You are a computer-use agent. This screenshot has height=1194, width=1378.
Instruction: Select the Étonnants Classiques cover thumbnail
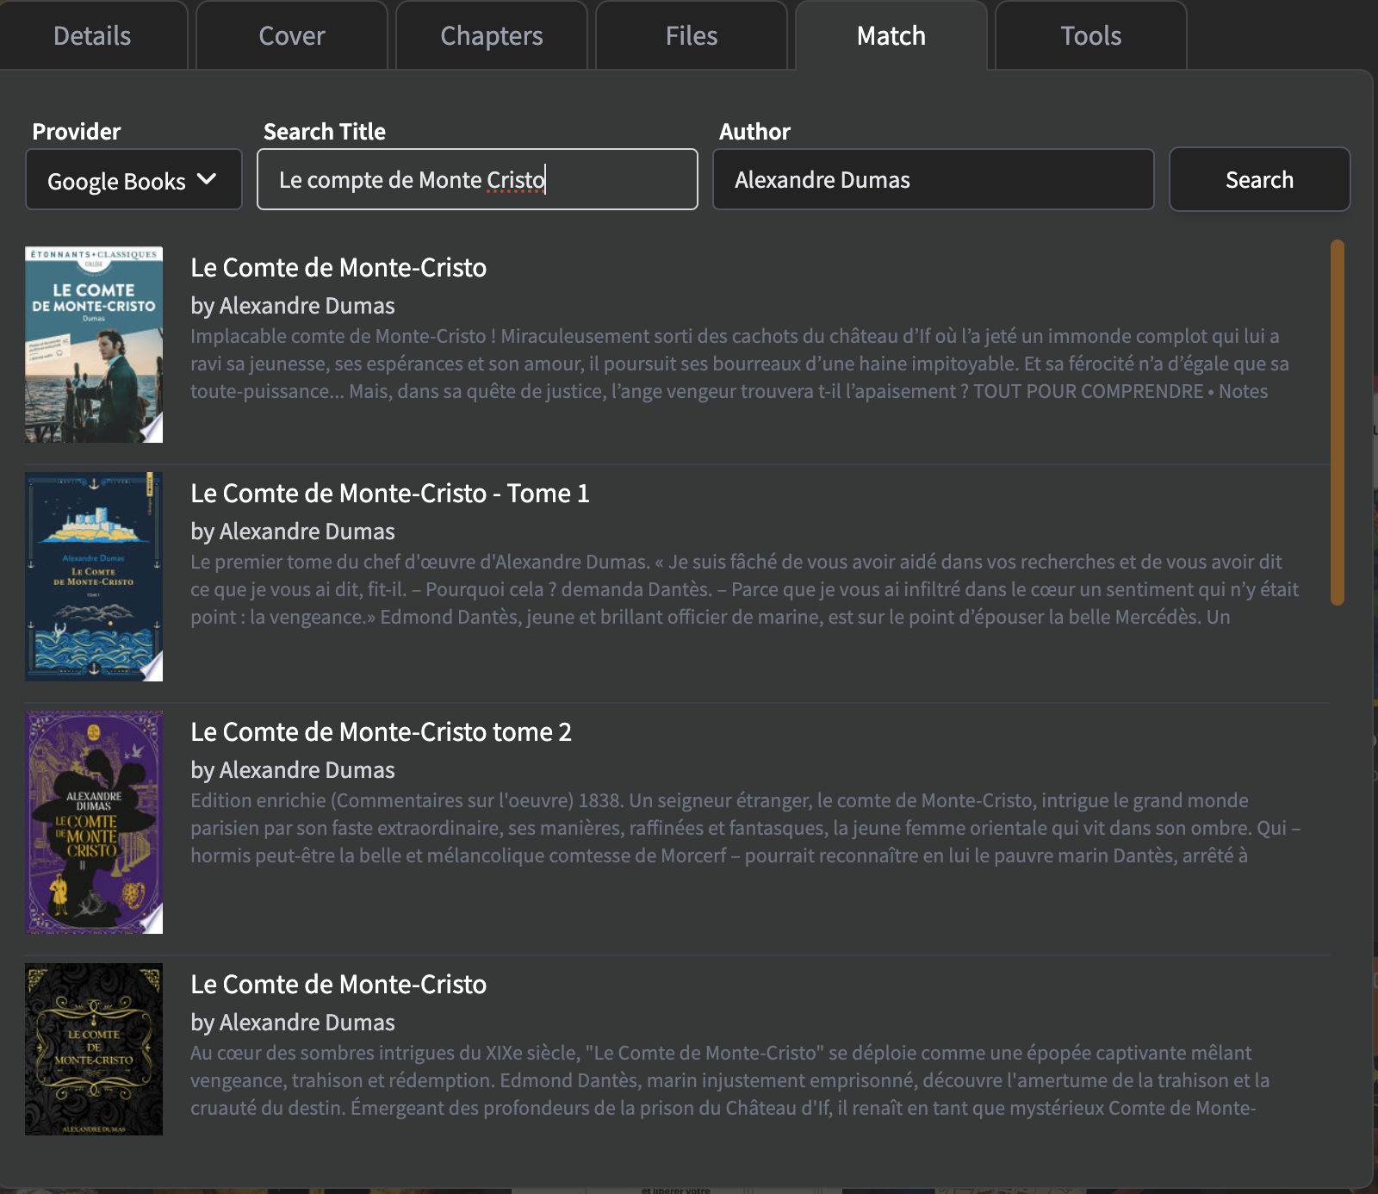tap(94, 345)
